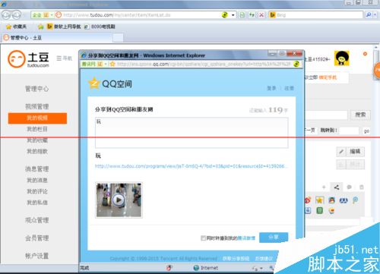
Task: Select 管理中心 in the sidebar
Action: click(37, 89)
